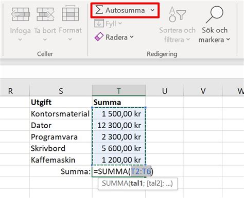Click the Autosumma button label
This screenshot has width=244, height=198.
tap(125, 10)
